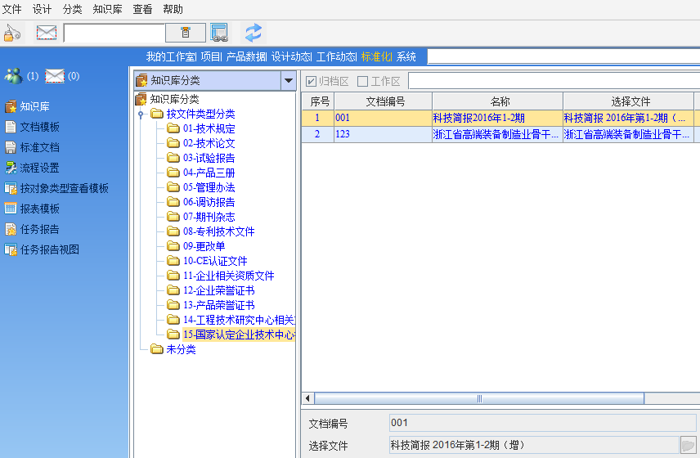
Task: Click the blue refresh arrows icon
Action: (x=254, y=33)
